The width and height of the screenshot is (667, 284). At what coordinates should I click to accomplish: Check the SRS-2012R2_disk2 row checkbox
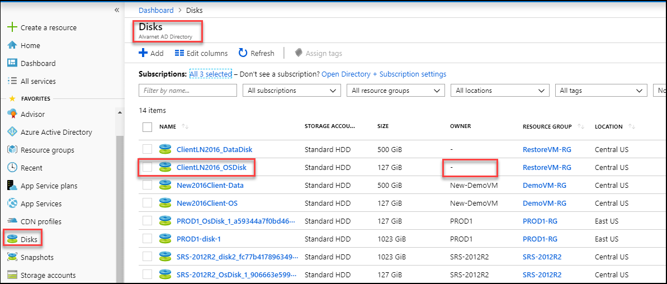147,257
